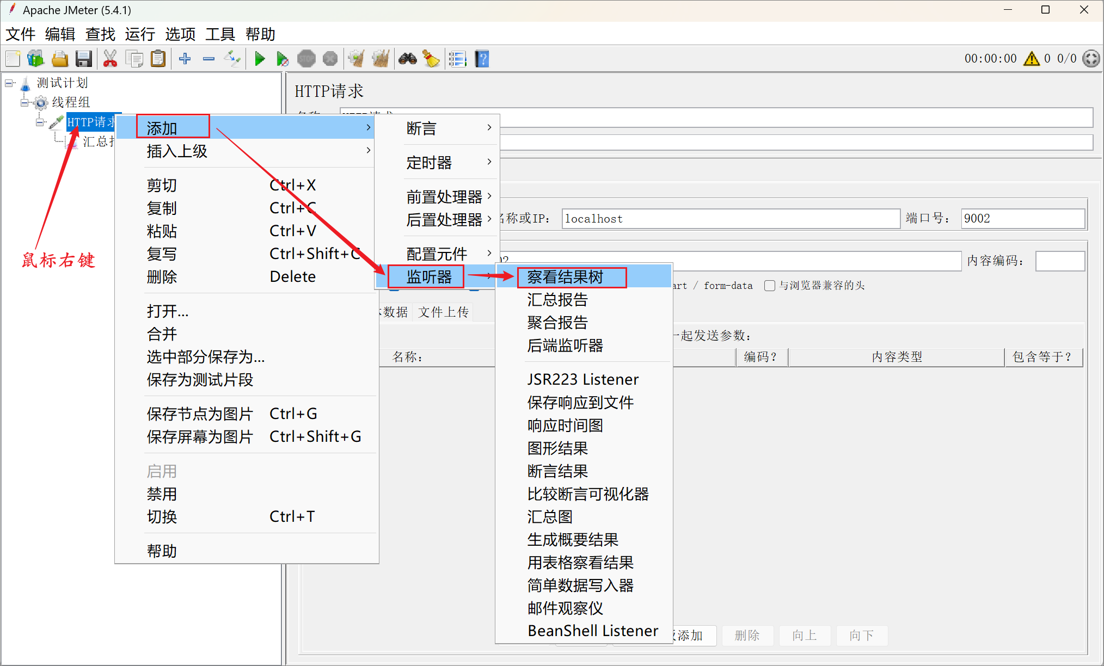Image resolution: width=1104 pixels, height=666 pixels.
Task: Open the 运行 menu
Action: click(140, 34)
